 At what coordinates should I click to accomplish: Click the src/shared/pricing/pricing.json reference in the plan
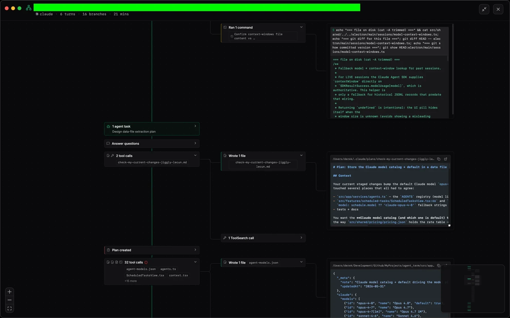point(377,222)
